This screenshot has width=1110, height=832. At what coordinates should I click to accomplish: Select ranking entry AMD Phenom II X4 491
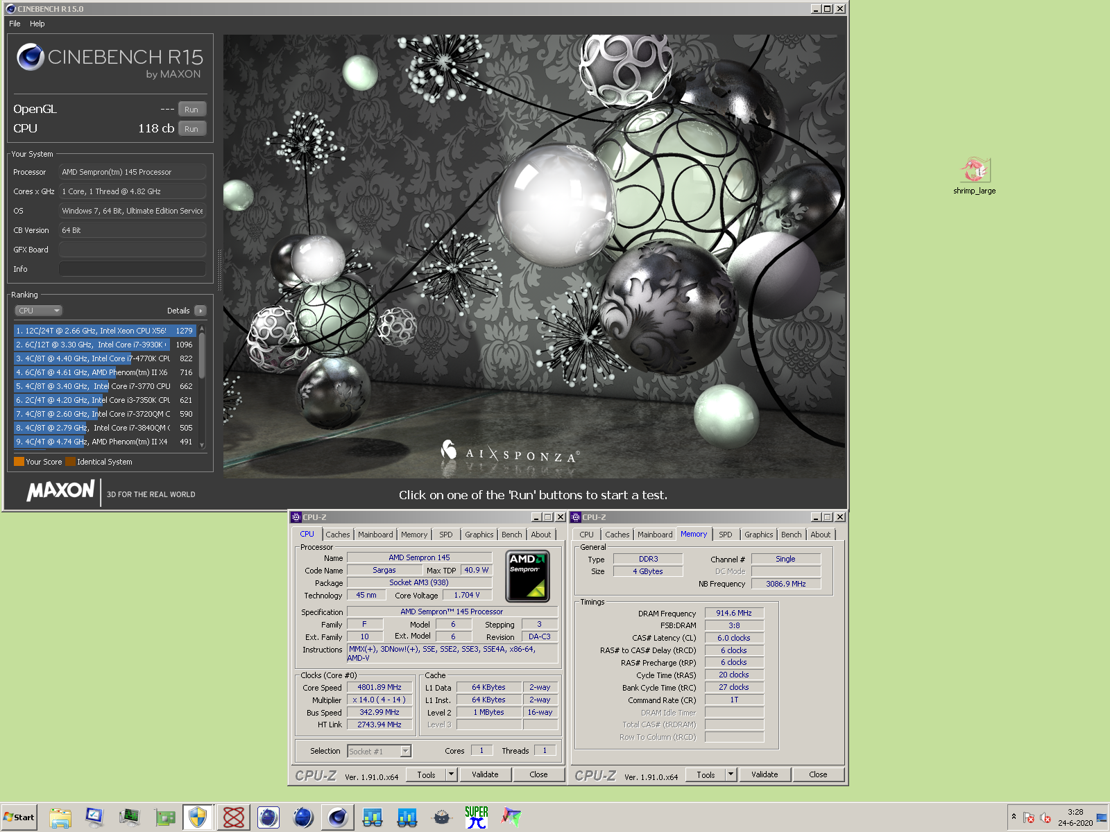pos(105,442)
